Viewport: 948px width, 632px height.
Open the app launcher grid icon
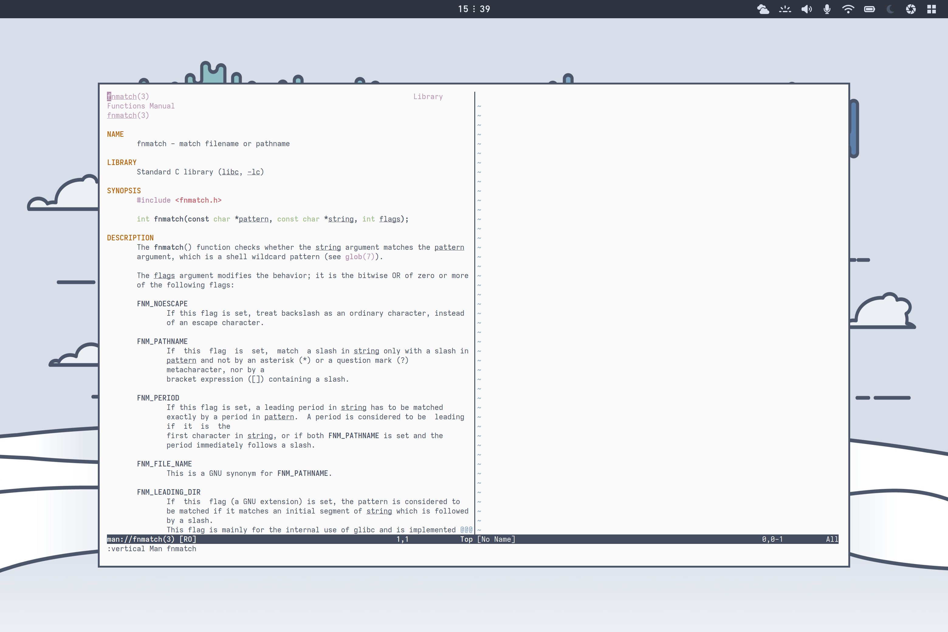932,9
